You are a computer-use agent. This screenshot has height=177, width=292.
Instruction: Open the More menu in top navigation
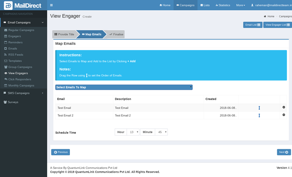(241, 5)
